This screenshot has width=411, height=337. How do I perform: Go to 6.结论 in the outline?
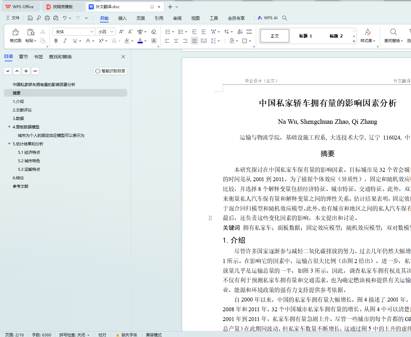pos(18,178)
